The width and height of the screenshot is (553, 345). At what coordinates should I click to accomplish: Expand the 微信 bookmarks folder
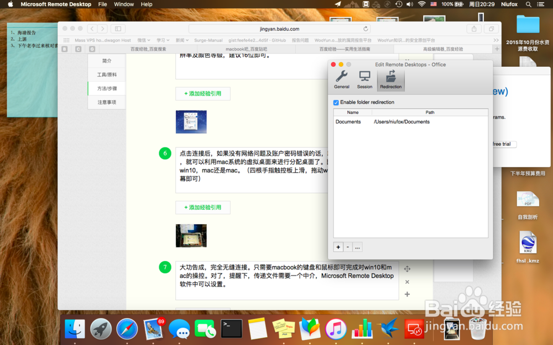pyautogui.click(x=144, y=40)
